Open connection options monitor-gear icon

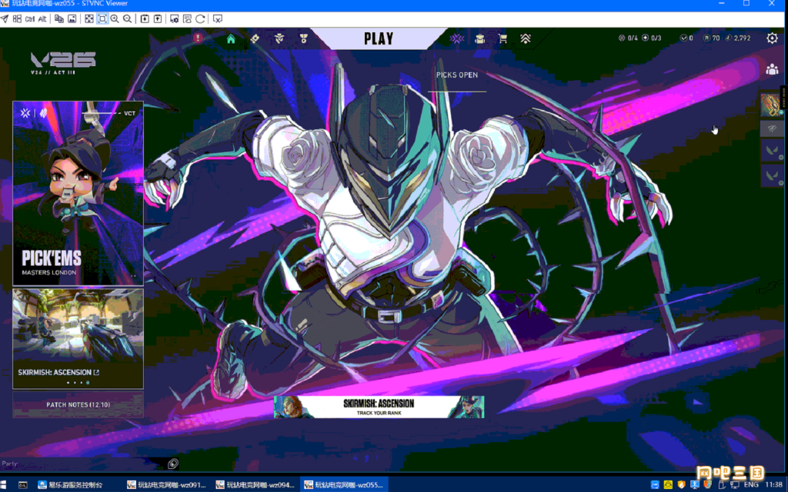point(175,18)
